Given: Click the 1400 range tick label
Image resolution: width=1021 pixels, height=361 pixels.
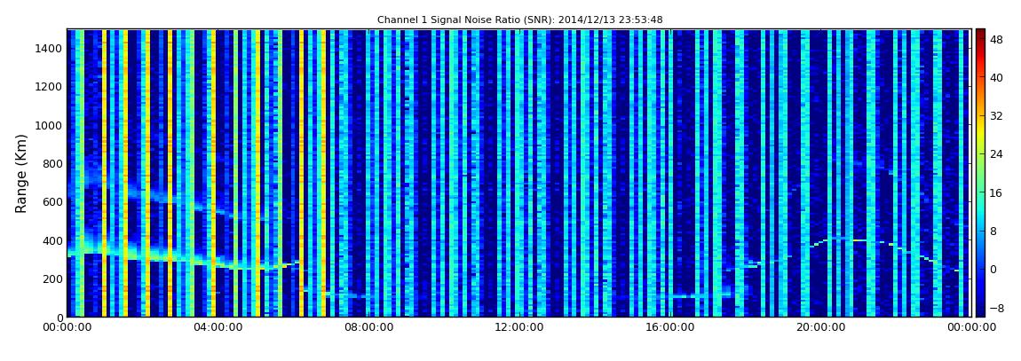Looking at the screenshot, I should coord(49,48).
